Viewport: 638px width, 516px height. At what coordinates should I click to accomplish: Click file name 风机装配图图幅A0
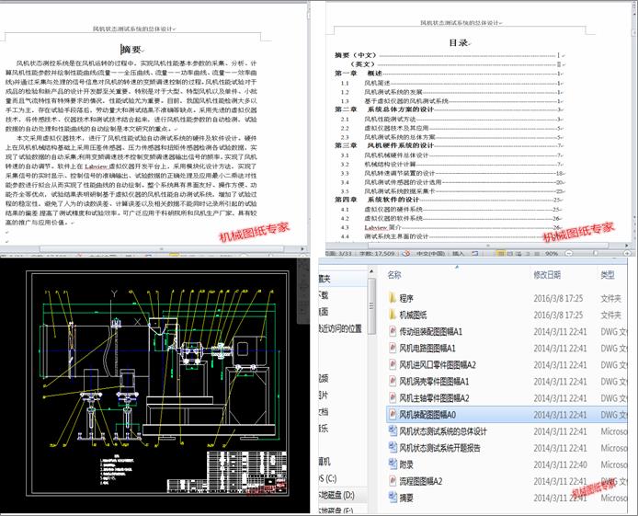coord(427,414)
